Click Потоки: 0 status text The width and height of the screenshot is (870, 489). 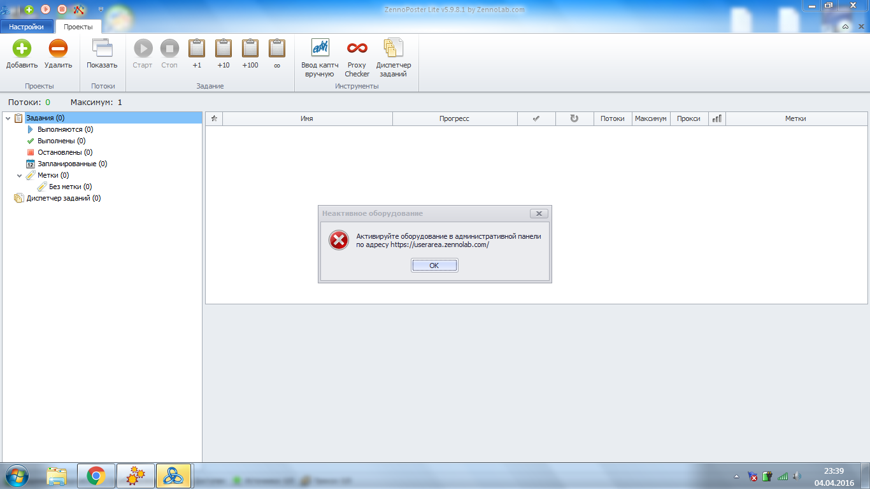click(x=29, y=103)
